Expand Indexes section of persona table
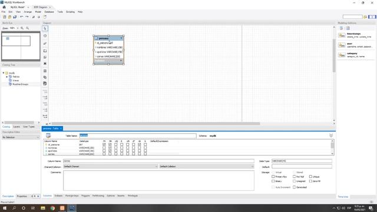Screen dimensions: 377x212 [x=121, y=61]
